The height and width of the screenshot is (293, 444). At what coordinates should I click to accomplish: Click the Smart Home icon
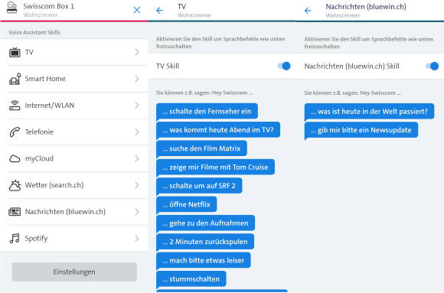coord(15,79)
